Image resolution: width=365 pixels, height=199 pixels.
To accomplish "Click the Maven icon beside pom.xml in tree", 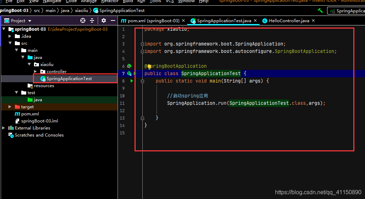I will 17,114.
